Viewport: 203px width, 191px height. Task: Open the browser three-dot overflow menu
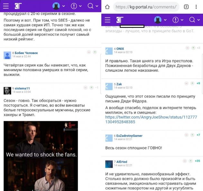196,7
